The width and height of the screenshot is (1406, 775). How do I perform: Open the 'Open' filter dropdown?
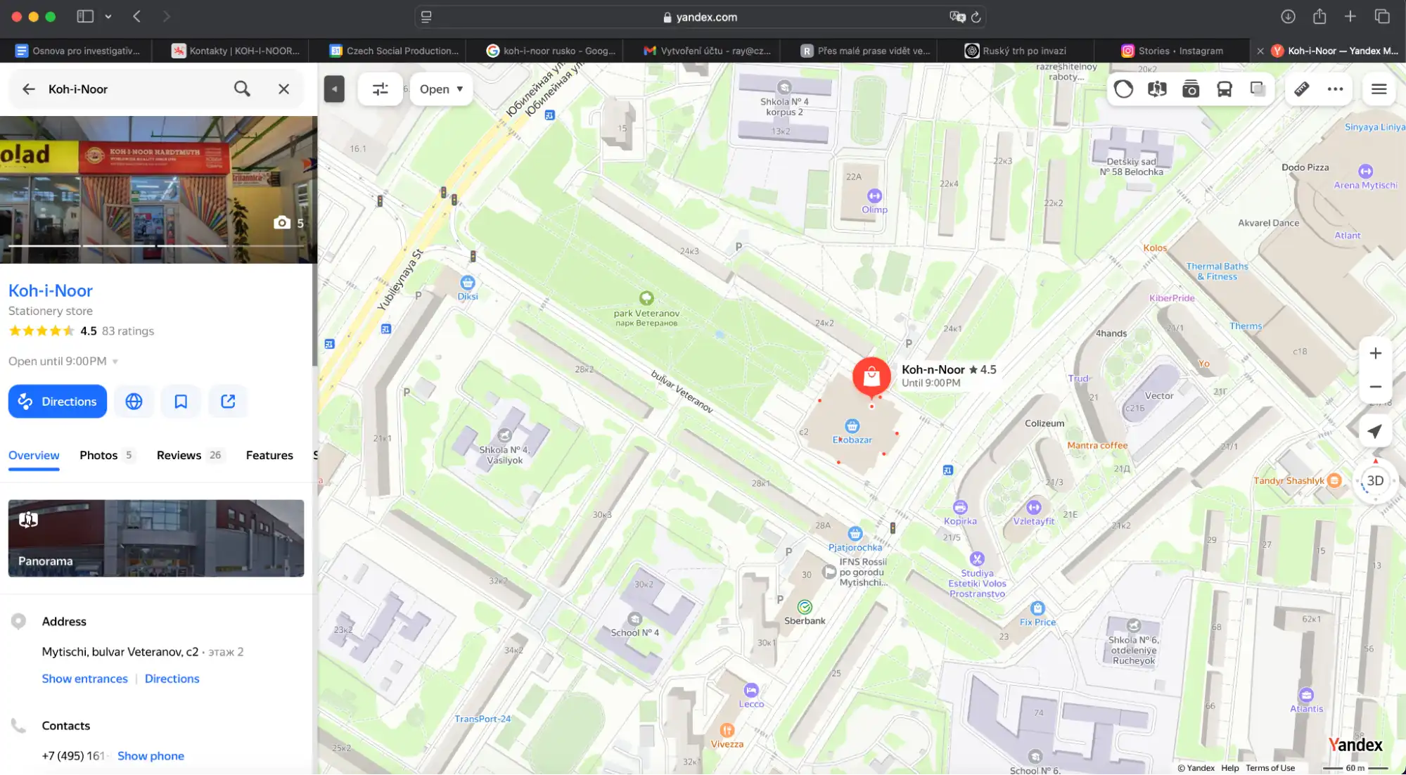pos(441,89)
